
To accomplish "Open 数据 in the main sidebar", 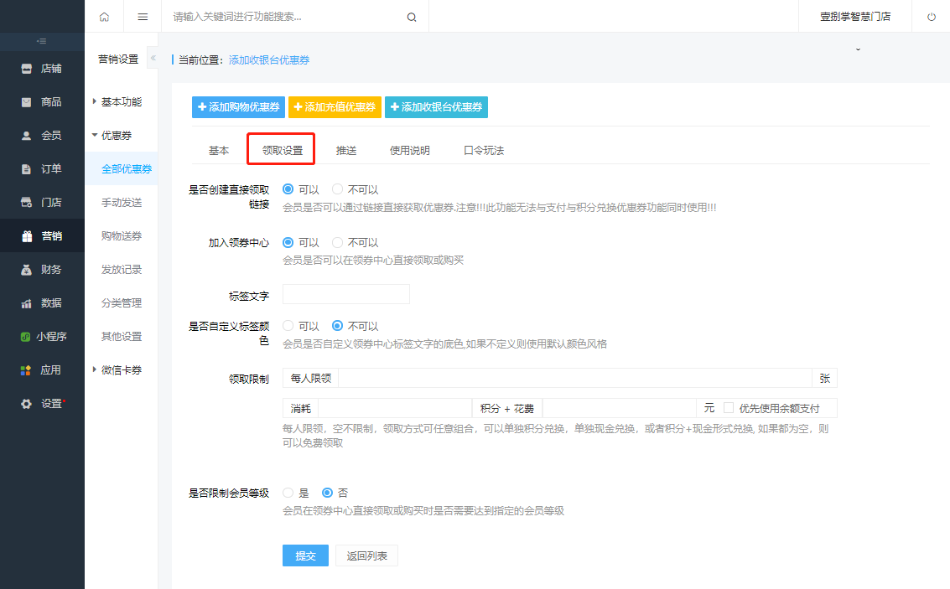I will point(42,302).
